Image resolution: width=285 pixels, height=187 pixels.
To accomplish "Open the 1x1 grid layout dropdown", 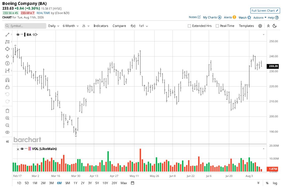I will click(x=143, y=26).
